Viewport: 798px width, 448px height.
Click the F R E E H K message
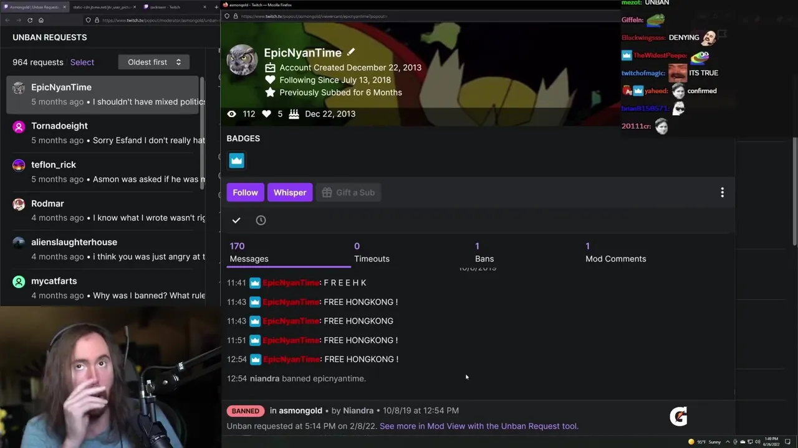coord(296,282)
